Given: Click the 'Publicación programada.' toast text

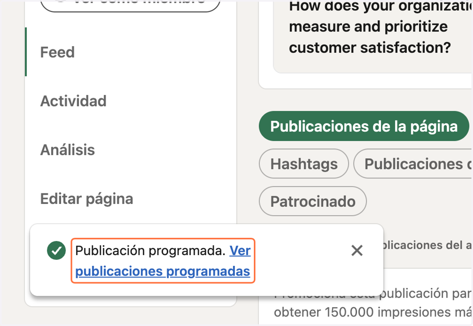Looking at the screenshot, I should [151, 251].
